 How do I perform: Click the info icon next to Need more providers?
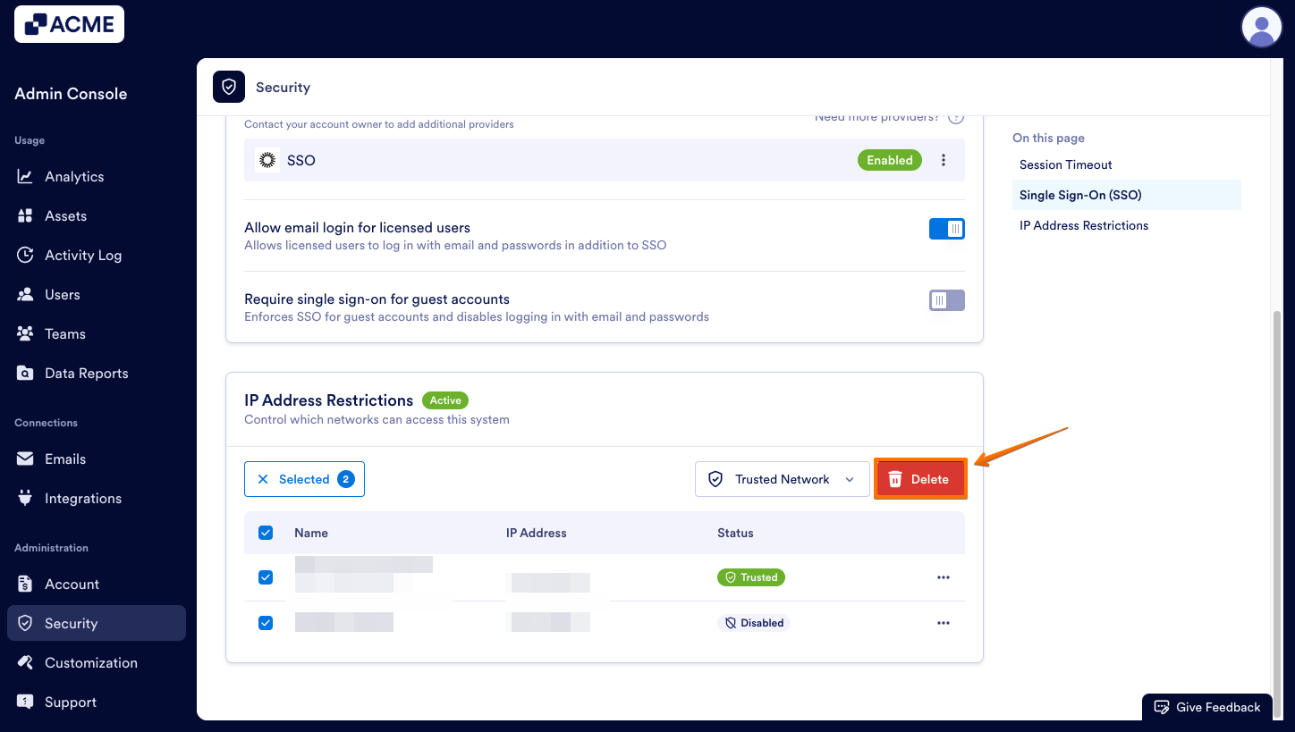click(x=955, y=116)
